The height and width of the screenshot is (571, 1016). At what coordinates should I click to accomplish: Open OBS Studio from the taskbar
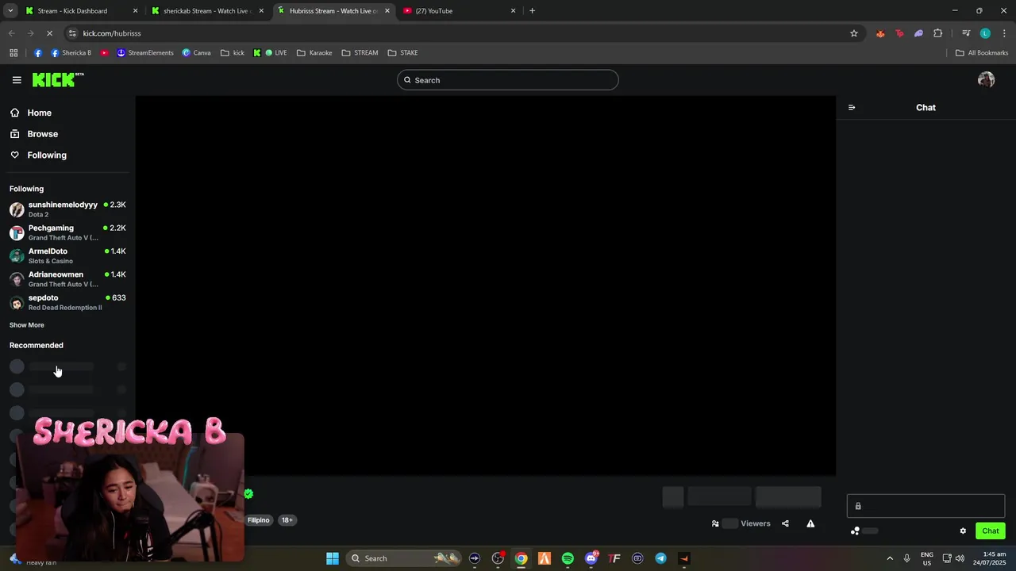[498, 558]
